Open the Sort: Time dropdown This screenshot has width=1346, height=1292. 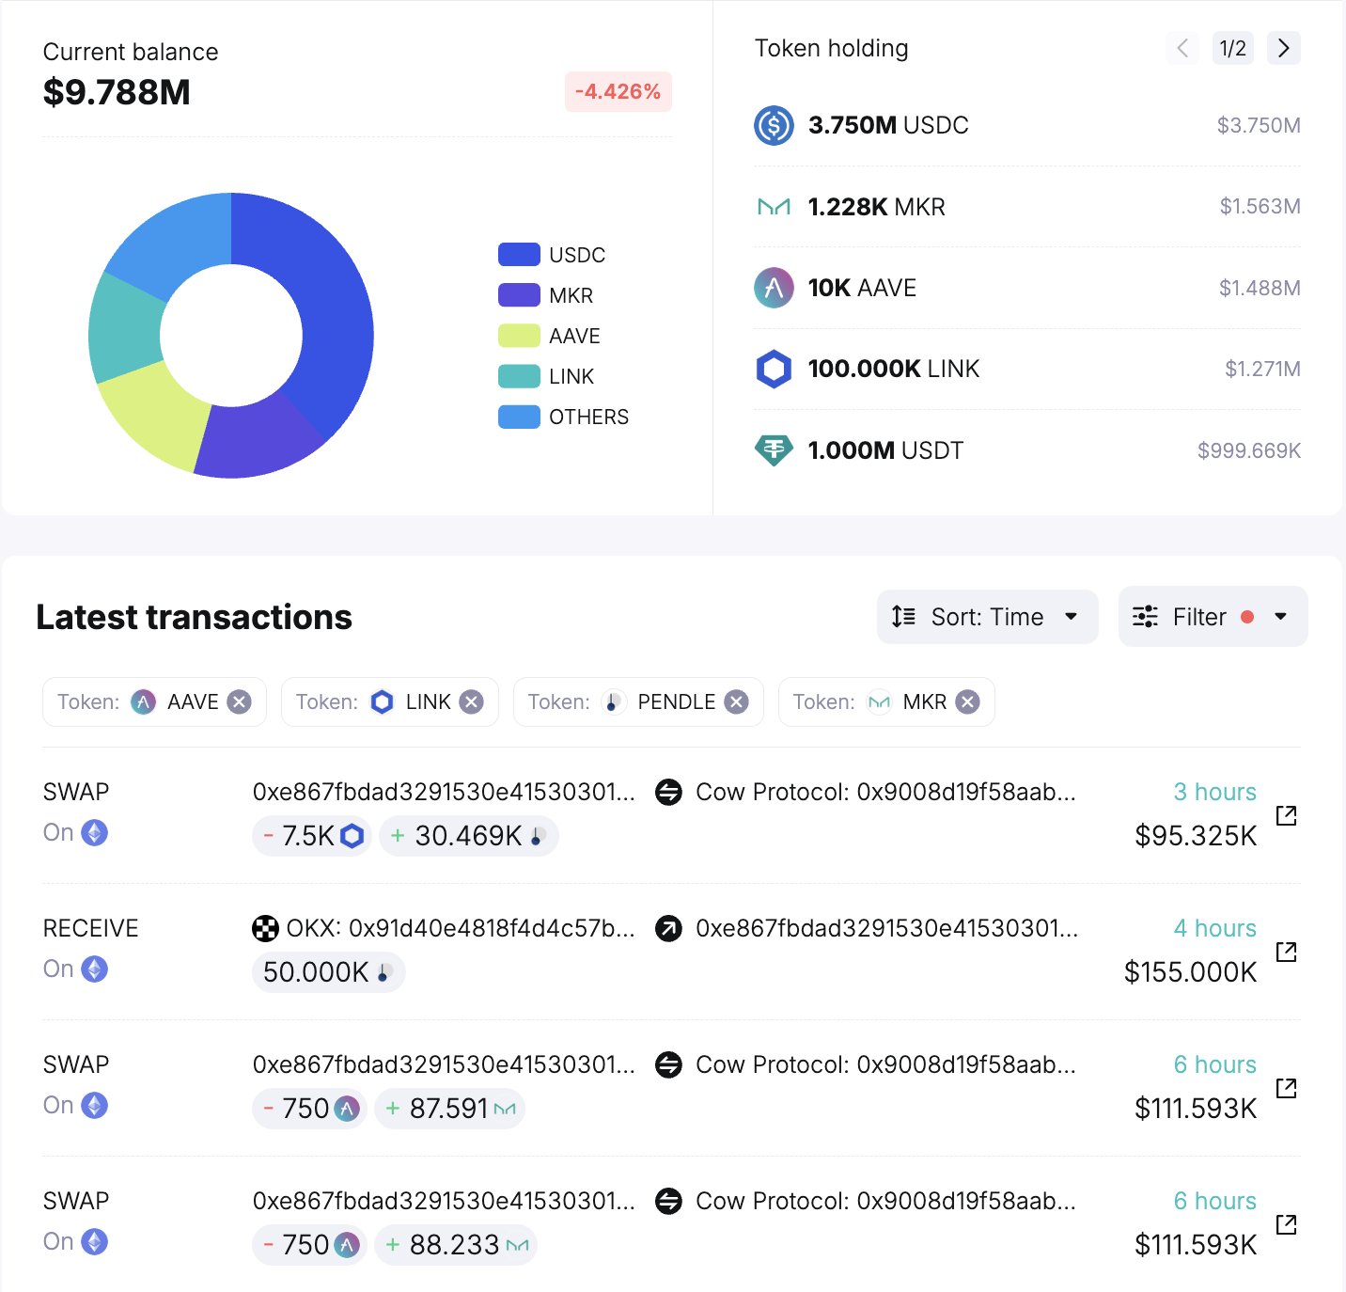987,617
